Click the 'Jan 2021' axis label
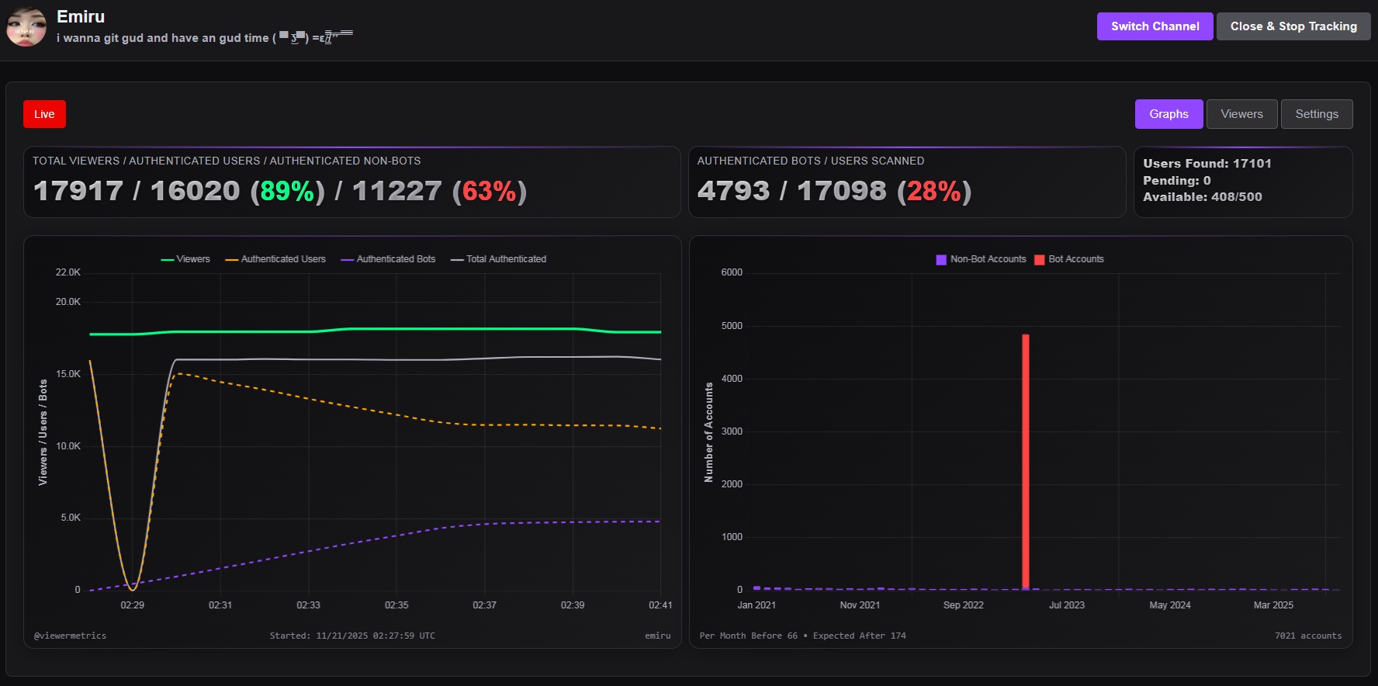The height and width of the screenshot is (686, 1378). 757,605
